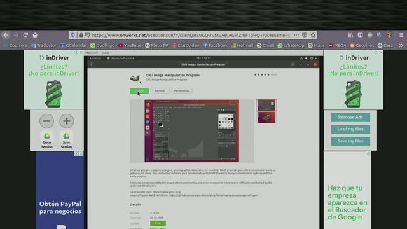Open the Firefox hamburger menu
The image size is (407, 229).
(401, 35)
